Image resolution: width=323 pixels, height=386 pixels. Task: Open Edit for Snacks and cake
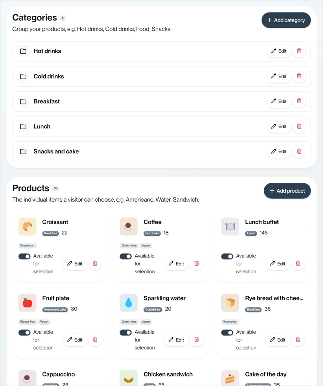click(279, 152)
